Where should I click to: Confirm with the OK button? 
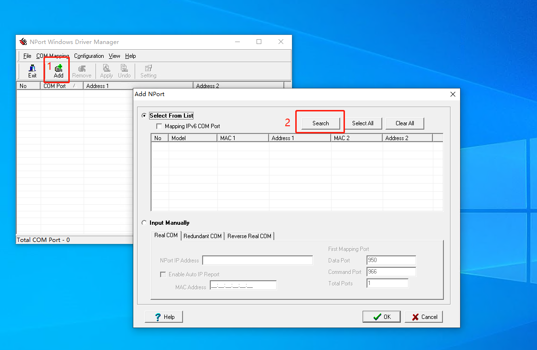pos(382,317)
